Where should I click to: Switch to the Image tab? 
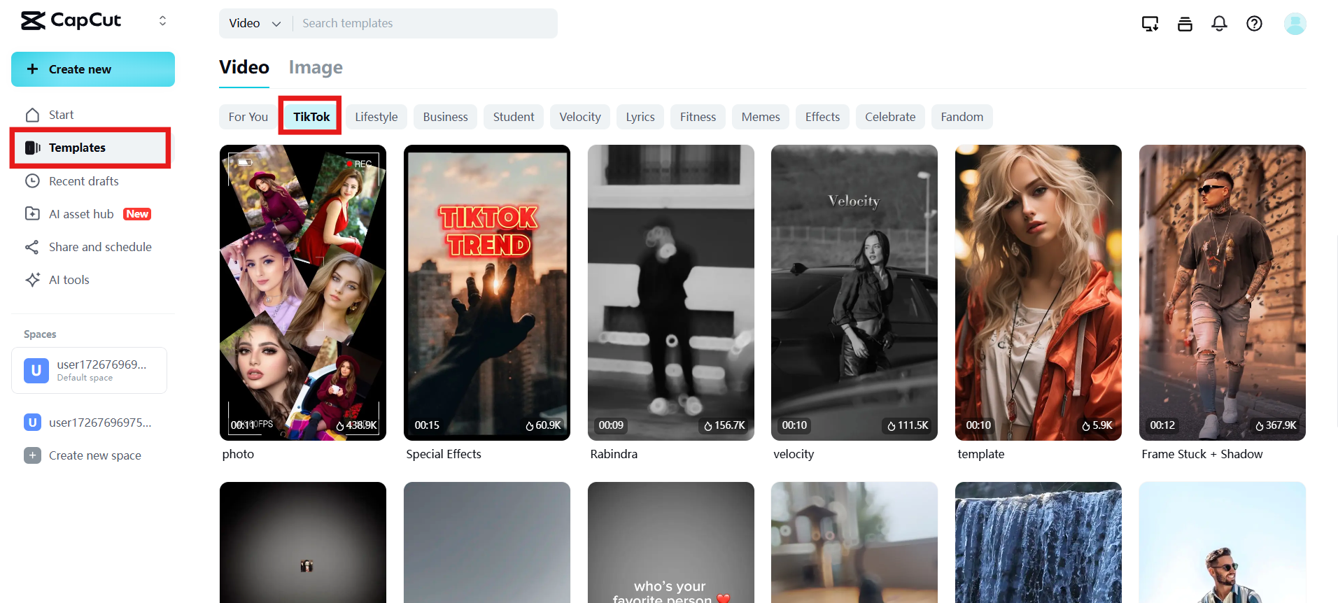pyautogui.click(x=316, y=67)
